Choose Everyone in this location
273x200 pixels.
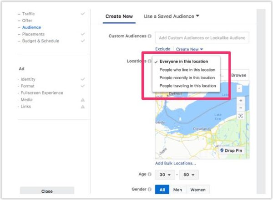[x=184, y=62]
